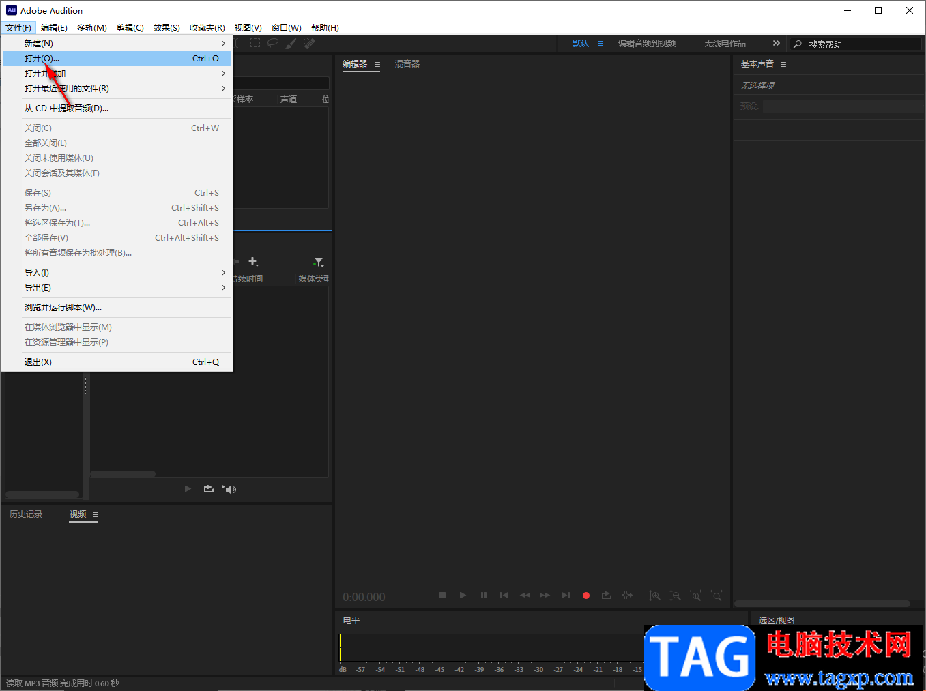Click Zoom Out time icon
The image size is (926, 691).
coord(716,596)
